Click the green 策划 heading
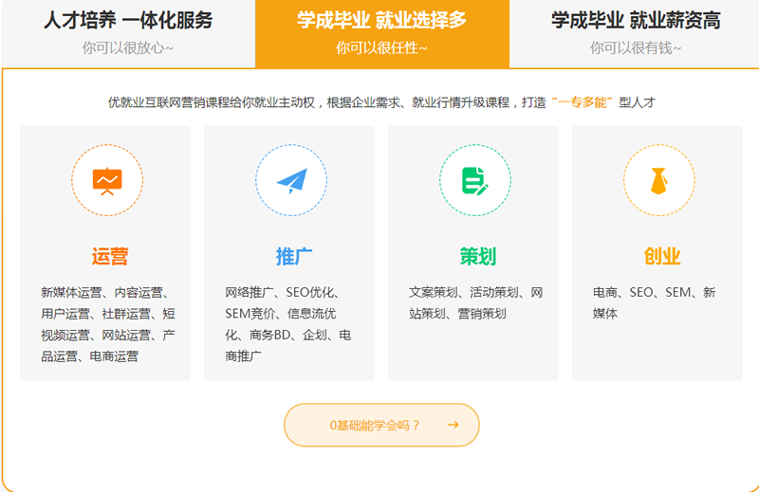The width and height of the screenshot is (759, 492). (x=477, y=256)
